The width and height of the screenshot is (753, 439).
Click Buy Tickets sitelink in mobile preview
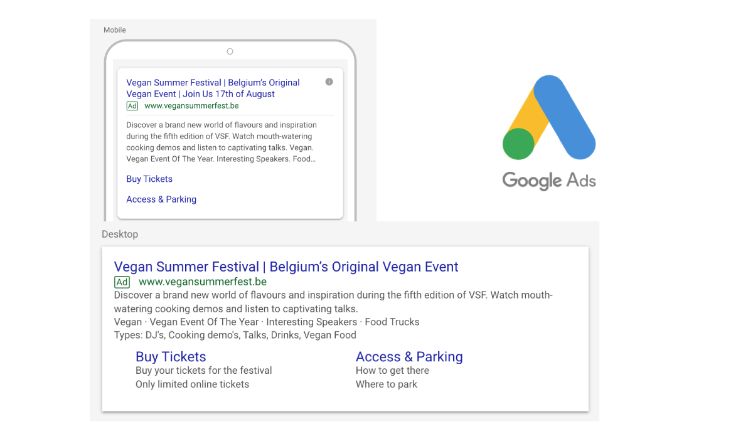[x=149, y=179]
